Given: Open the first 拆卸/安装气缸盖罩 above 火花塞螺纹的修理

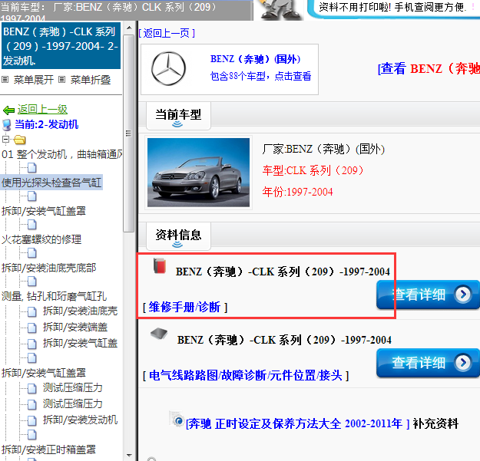Looking at the screenshot, I should (x=44, y=211).
